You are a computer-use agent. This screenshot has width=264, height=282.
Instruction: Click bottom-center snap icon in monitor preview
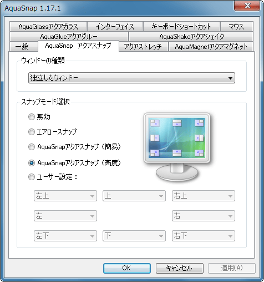pyautogui.click(x=177, y=153)
